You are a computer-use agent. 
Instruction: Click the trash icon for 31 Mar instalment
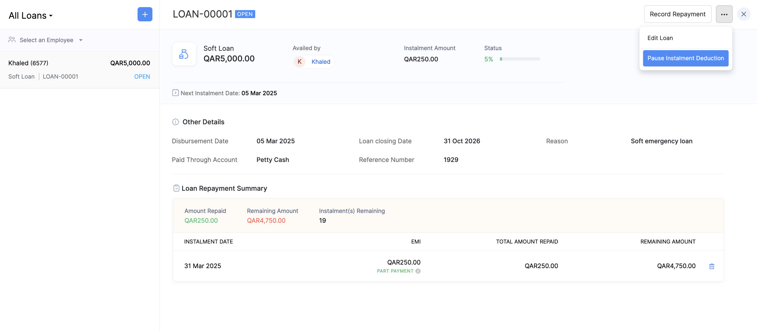pos(712,266)
